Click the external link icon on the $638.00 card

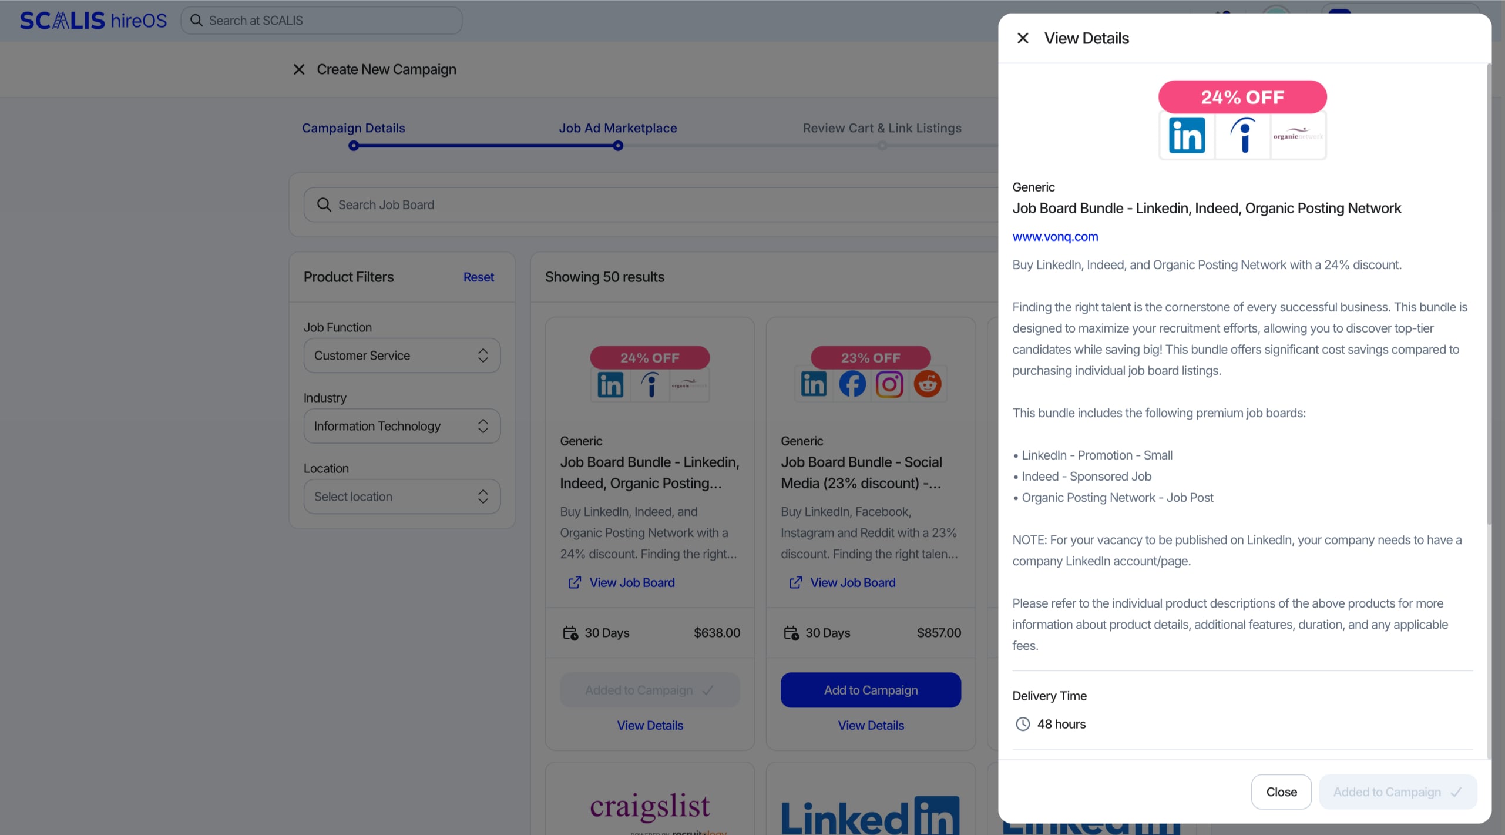[x=575, y=582]
